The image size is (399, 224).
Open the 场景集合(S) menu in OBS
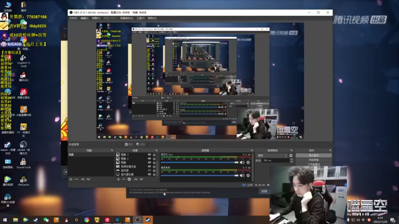127,18
